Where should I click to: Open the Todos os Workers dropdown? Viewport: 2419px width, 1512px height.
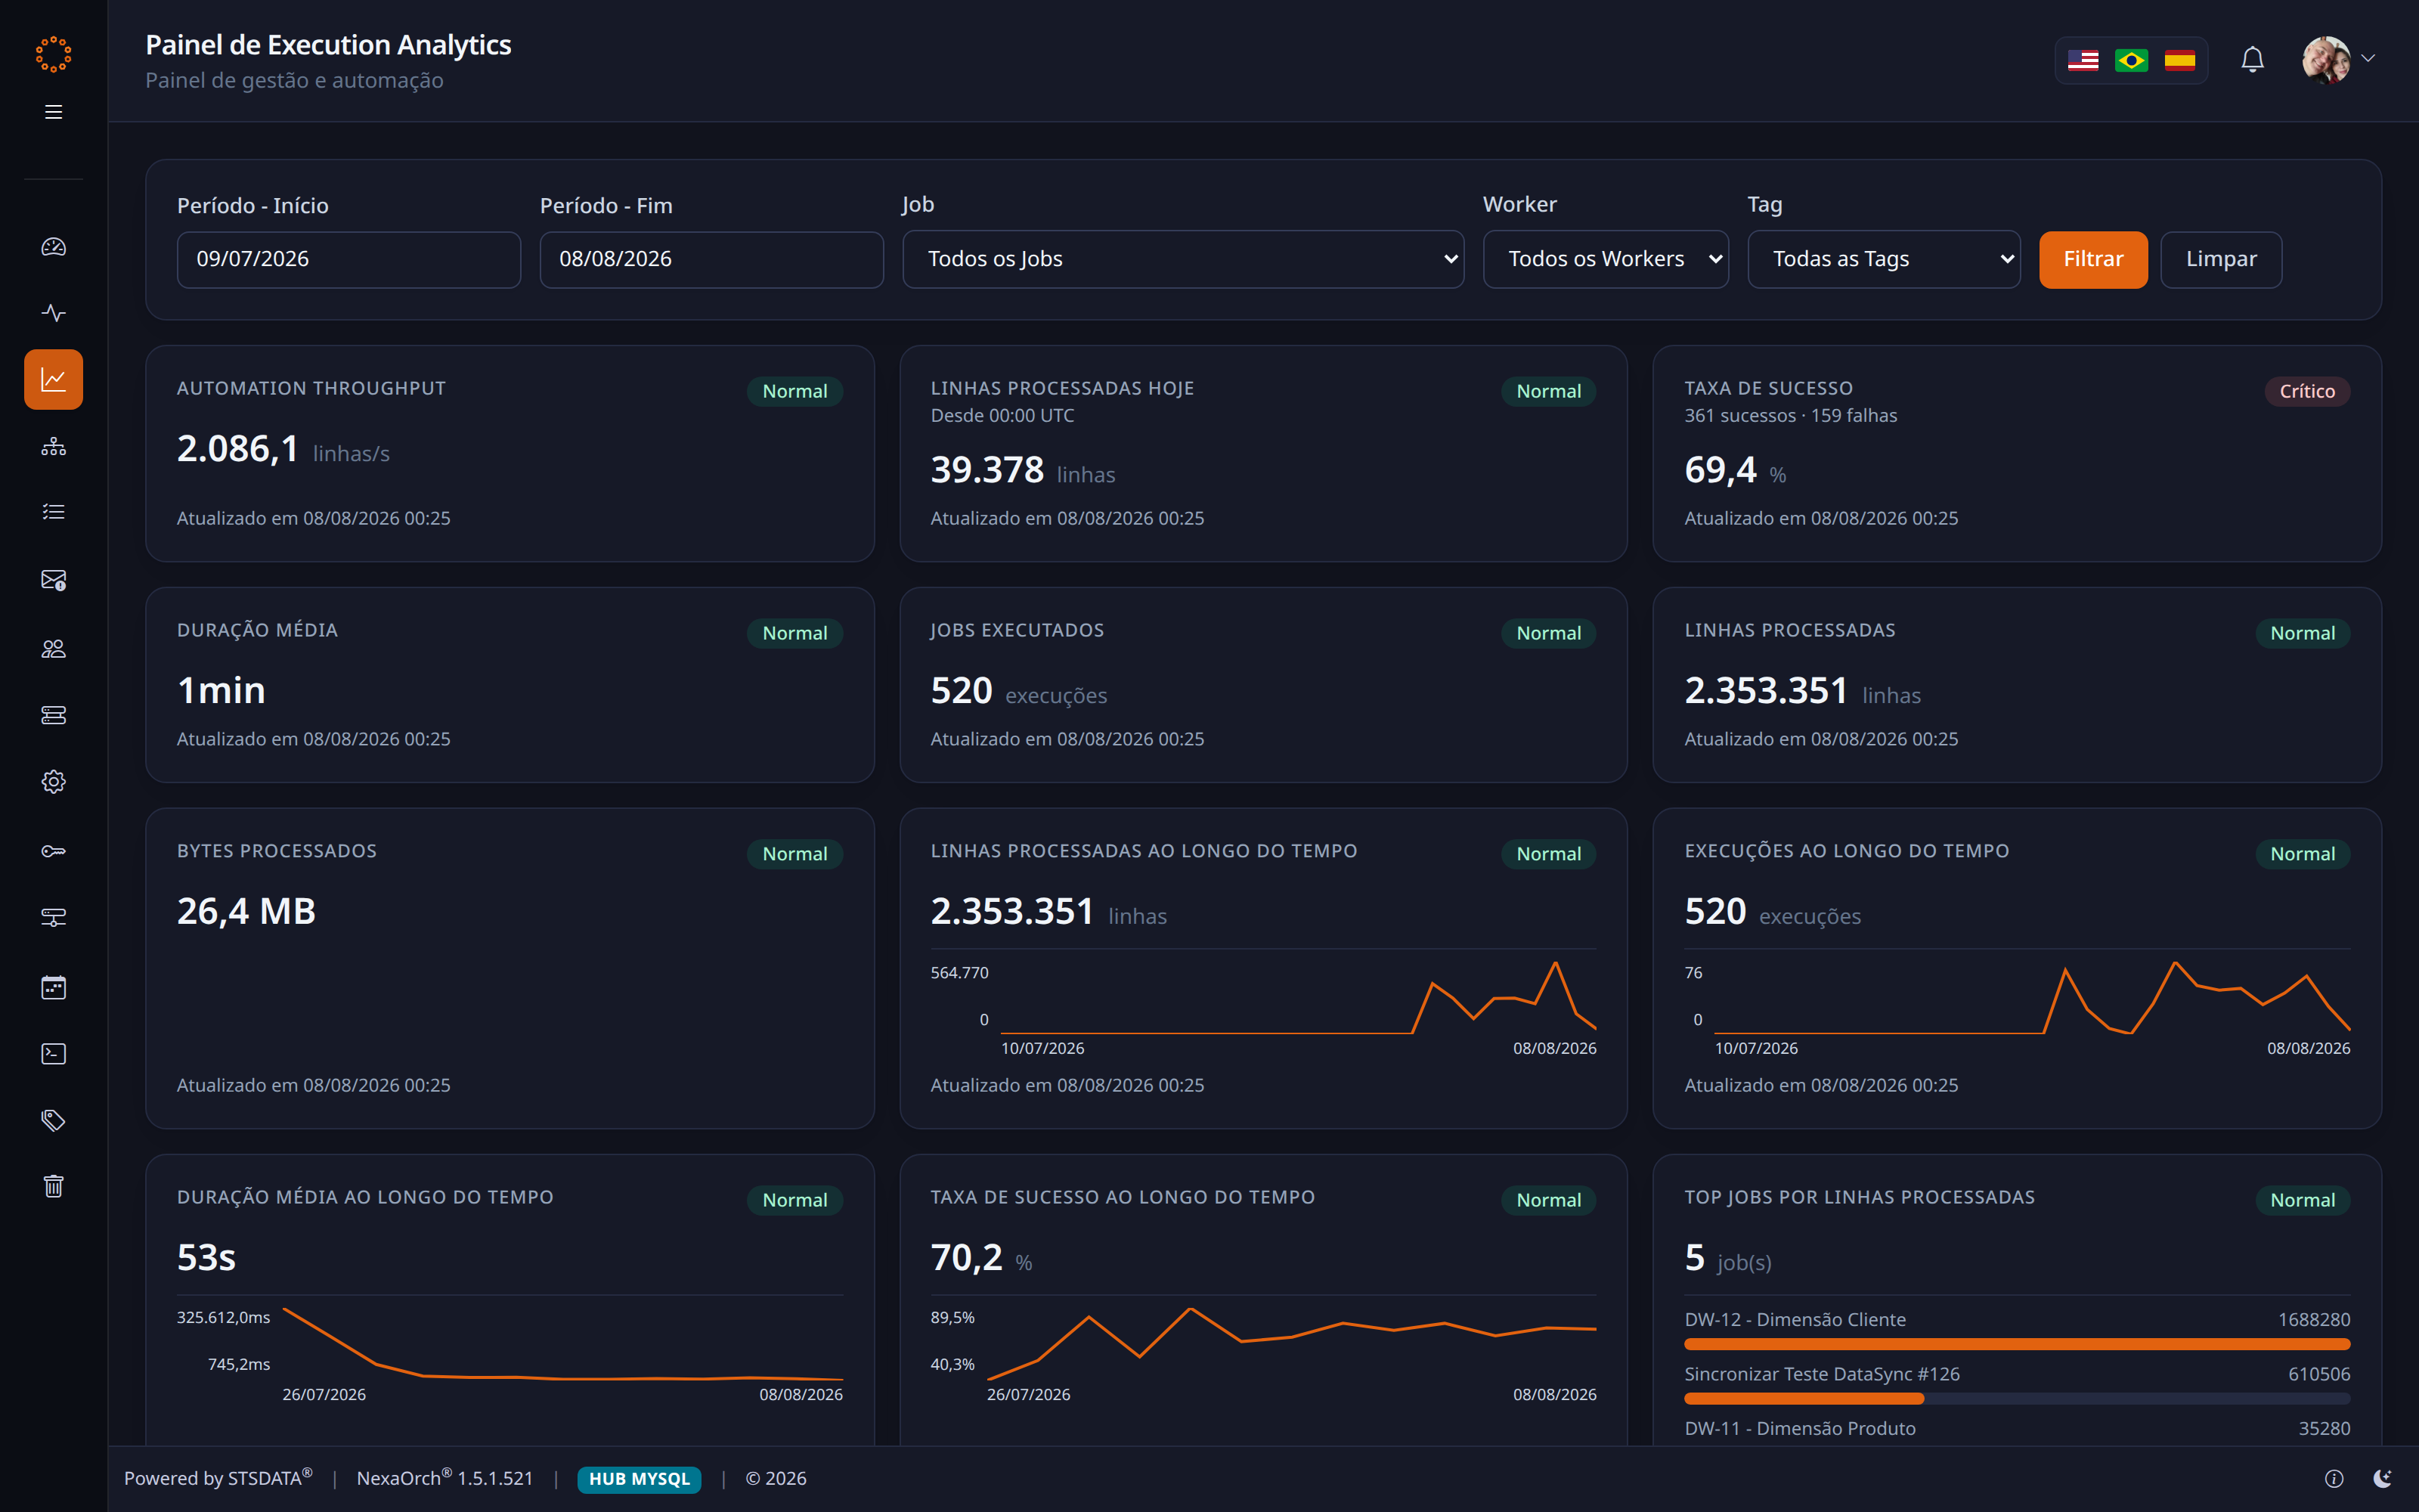coord(1606,260)
